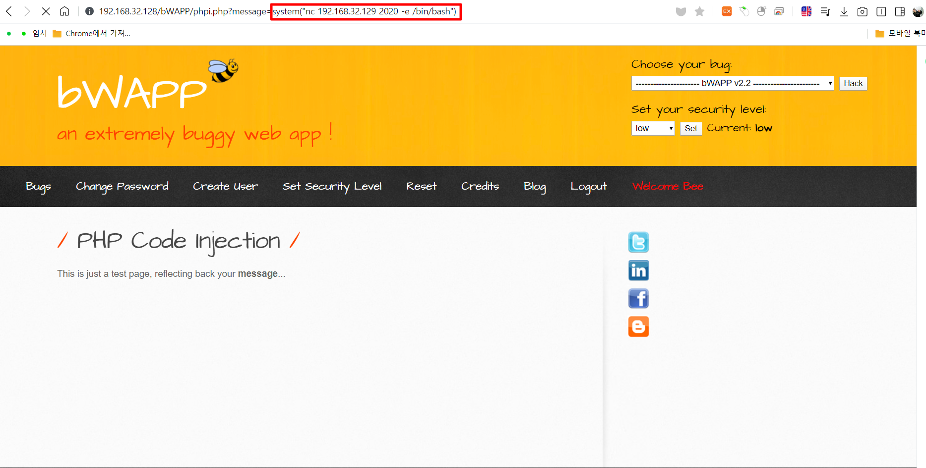Open the Bugs menu item
The image size is (926, 468).
[38, 186]
